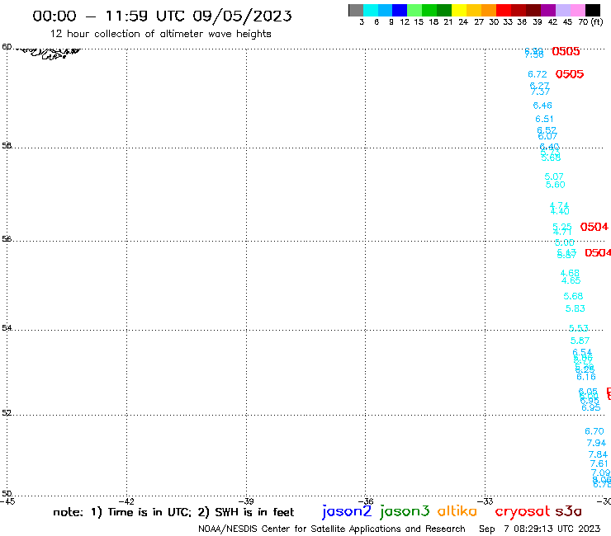Image resolution: width=611 pixels, height=536 pixels.
Task: Select the 's3a' satellite legend label
Action: click(x=568, y=511)
